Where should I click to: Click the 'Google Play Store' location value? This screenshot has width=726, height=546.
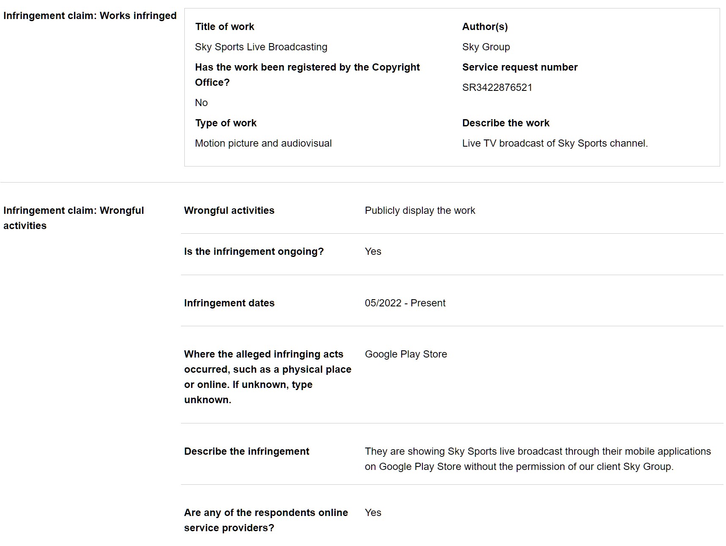(406, 354)
